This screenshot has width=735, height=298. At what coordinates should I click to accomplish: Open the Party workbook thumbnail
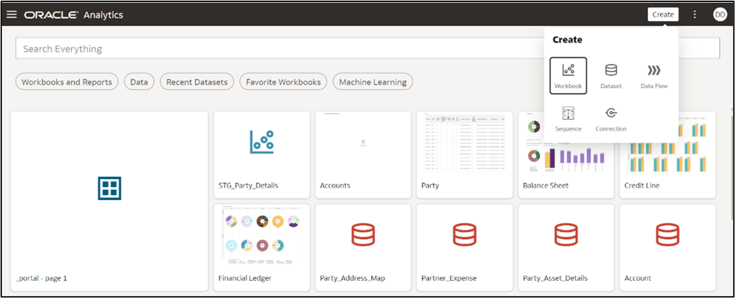tap(464, 144)
